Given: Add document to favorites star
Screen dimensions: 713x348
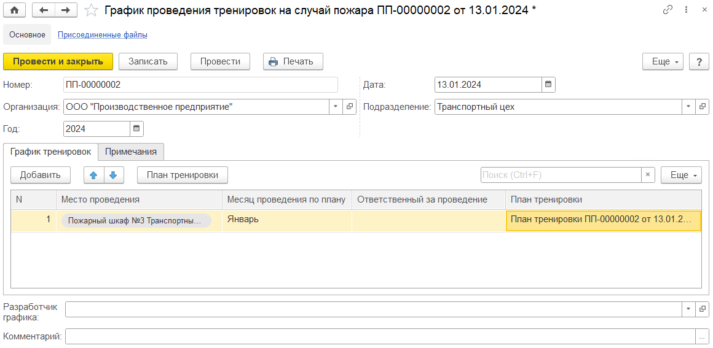Looking at the screenshot, I should tap(91, 10).
